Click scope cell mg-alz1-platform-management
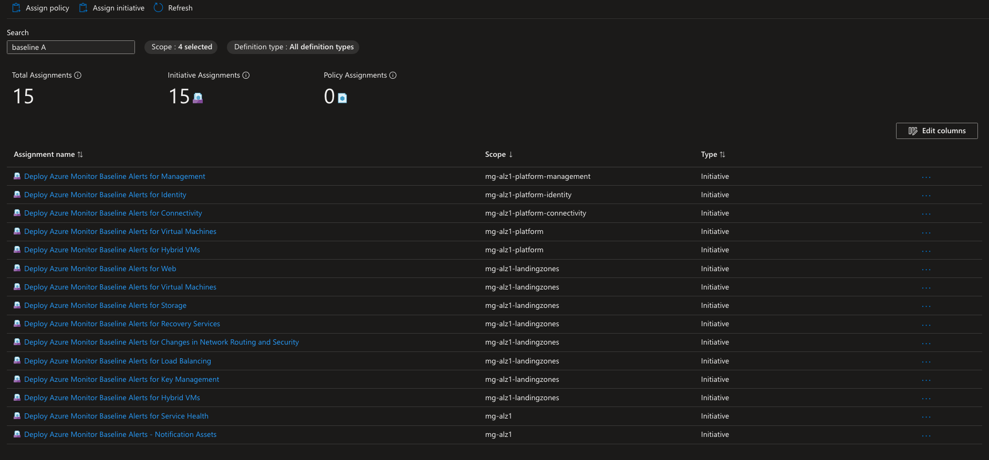The width and height of the screenshot is (989, 460). (538, 176)
